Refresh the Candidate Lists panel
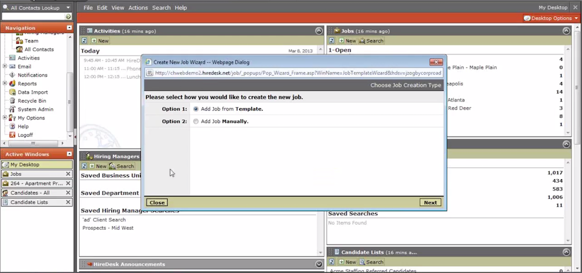 [332, 262]
